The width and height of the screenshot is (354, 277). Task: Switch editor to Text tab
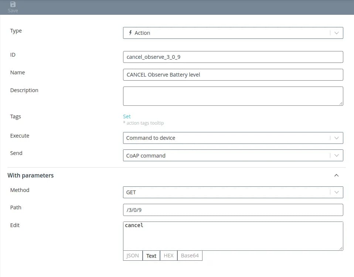click(151, 256)
